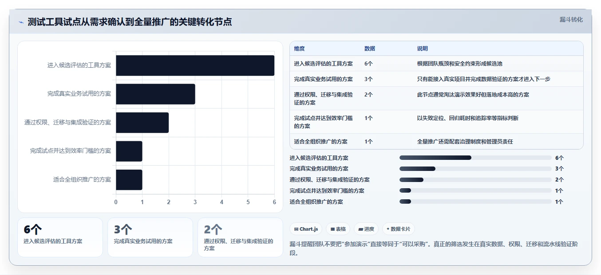Click the chart bar for 进入候选评估的工具方案
Viewport: 601px width, 275px height.
tap(195, 66)
